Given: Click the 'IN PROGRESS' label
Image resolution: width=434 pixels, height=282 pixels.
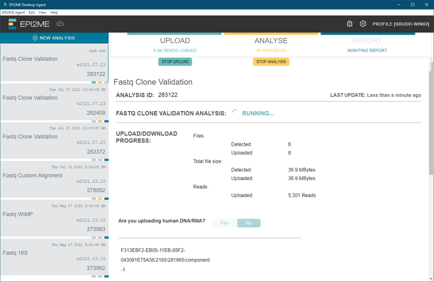Looking at the screenshot, I should (x=271, y=51).
